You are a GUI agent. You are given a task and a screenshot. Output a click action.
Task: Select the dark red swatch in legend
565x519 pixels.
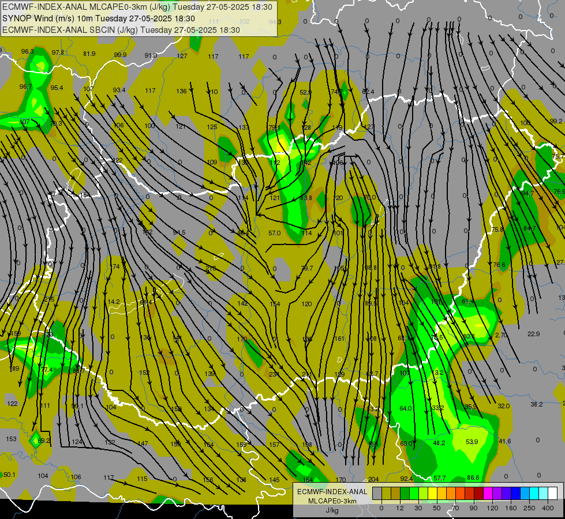click(x=478, y=493)
